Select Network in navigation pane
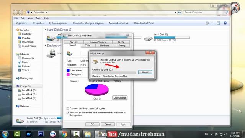 pos(24,106)
